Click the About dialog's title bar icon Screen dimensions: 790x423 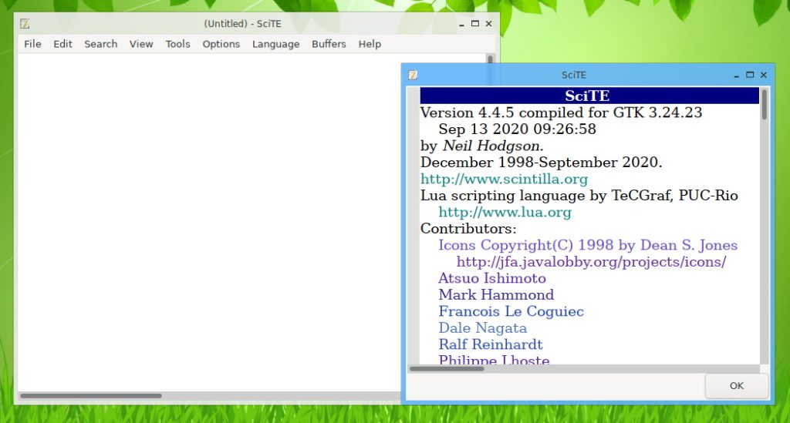click(414, 75)
